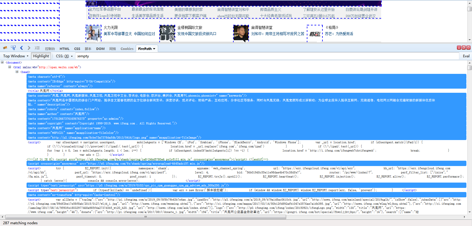
Task: Switch to the 网络 tab
Action: pyautogui.click(x=112, y=49)
